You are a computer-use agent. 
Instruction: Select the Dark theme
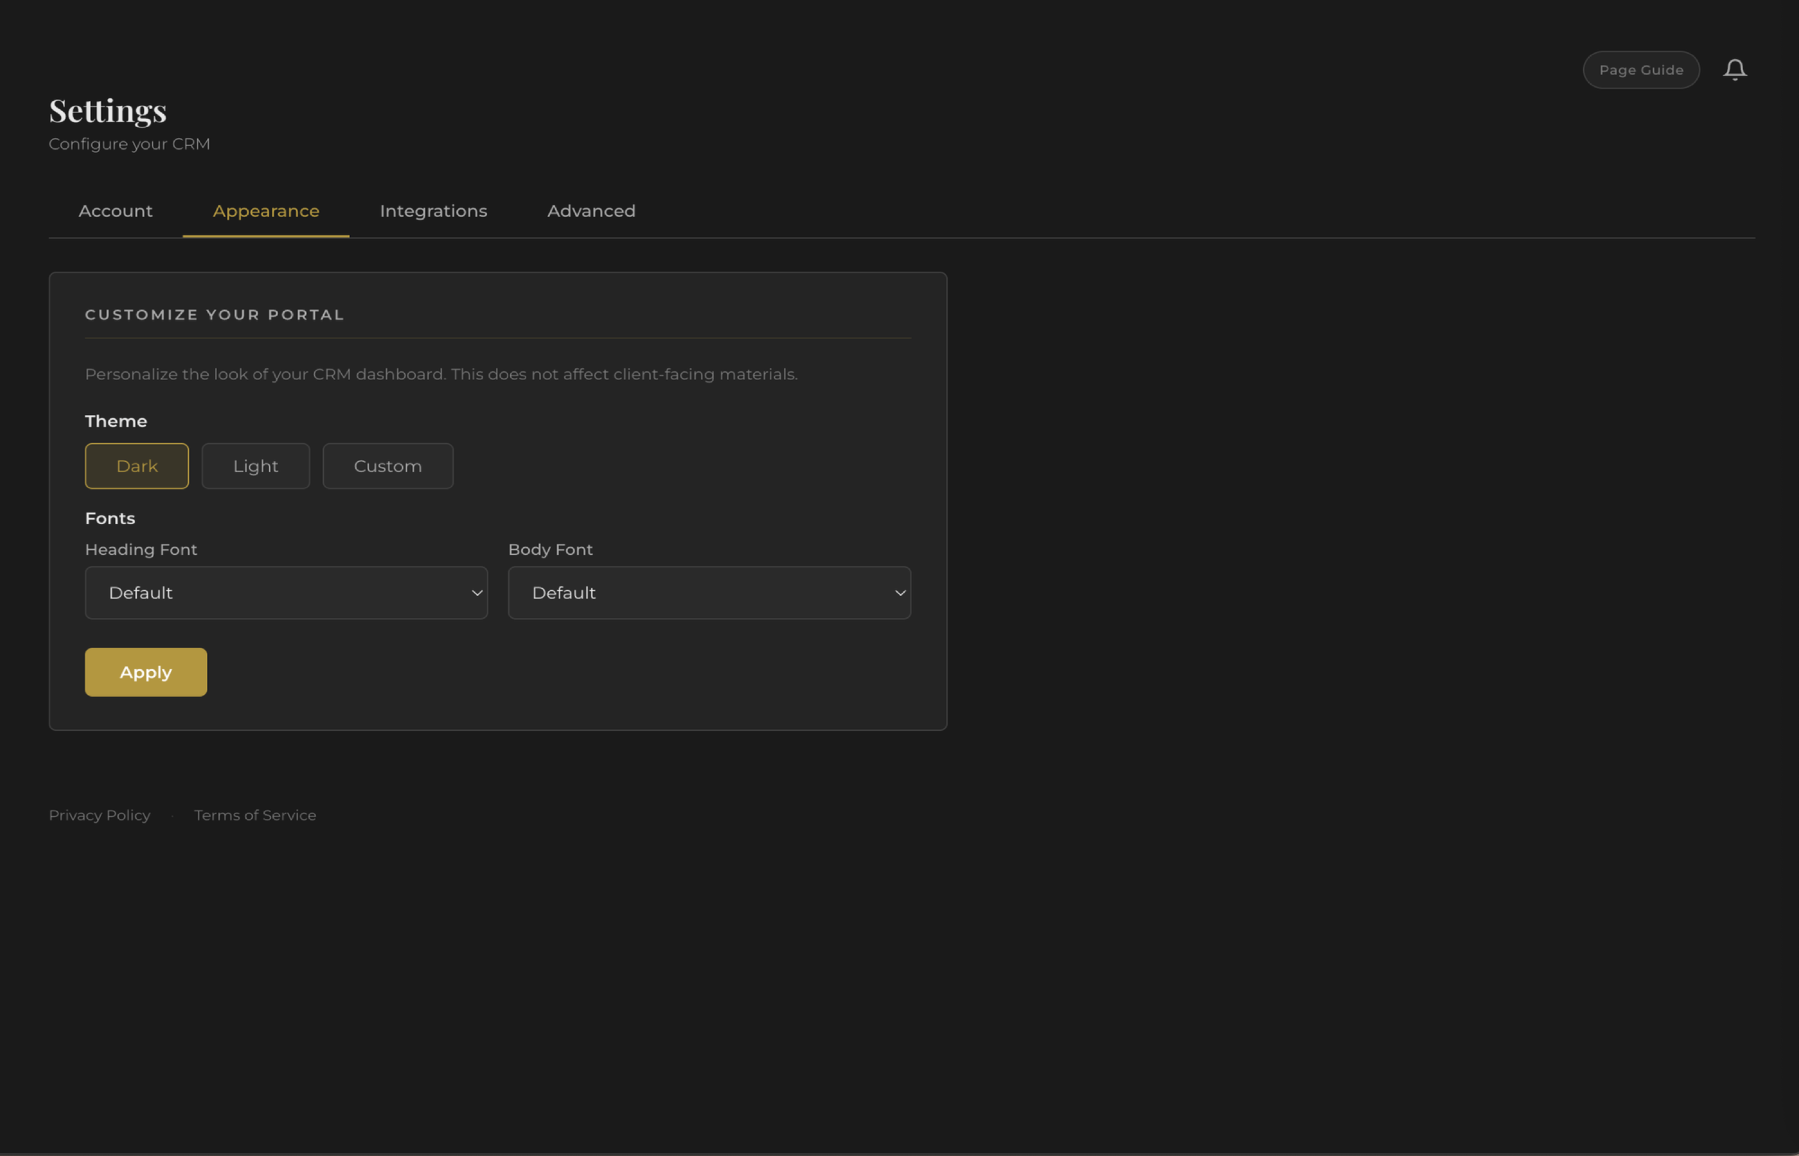point(136,466)
